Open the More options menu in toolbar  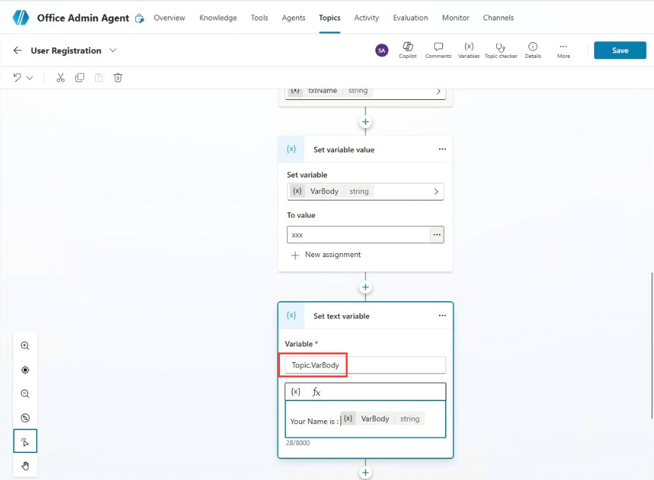(x=563, y=50)
